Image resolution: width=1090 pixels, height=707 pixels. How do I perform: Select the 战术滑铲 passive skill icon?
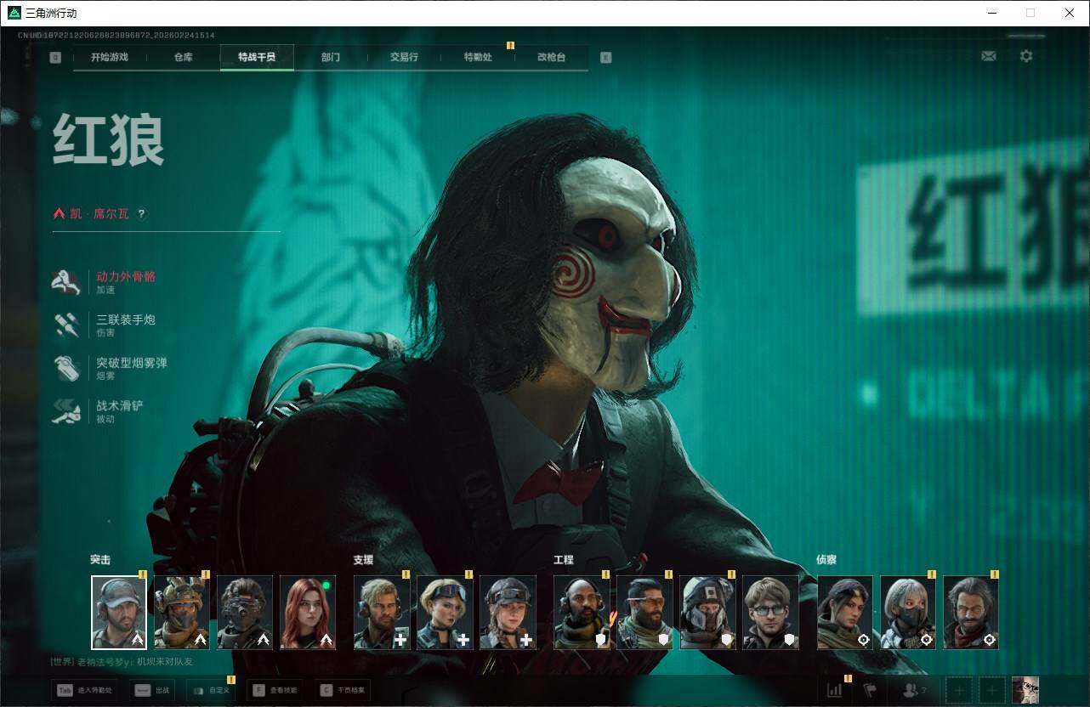[x=65, y=412]
